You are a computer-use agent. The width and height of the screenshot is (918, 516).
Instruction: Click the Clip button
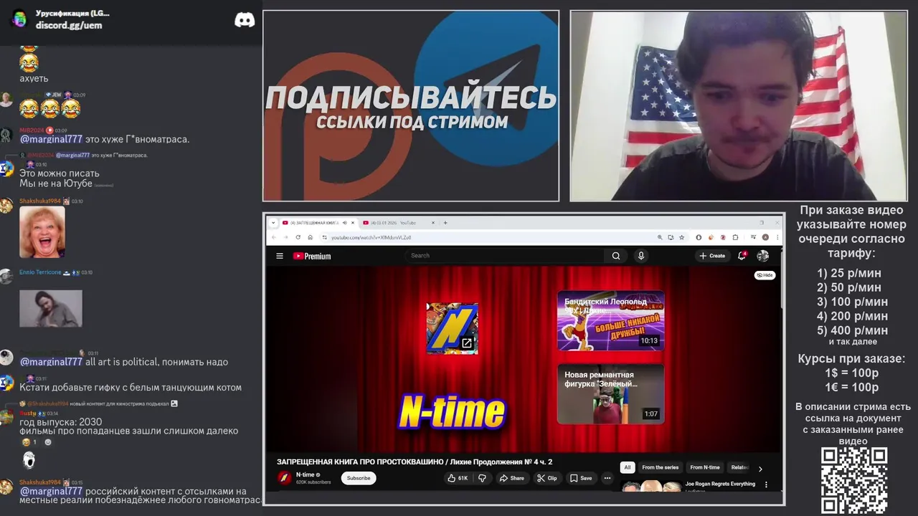tap(546, 478)
